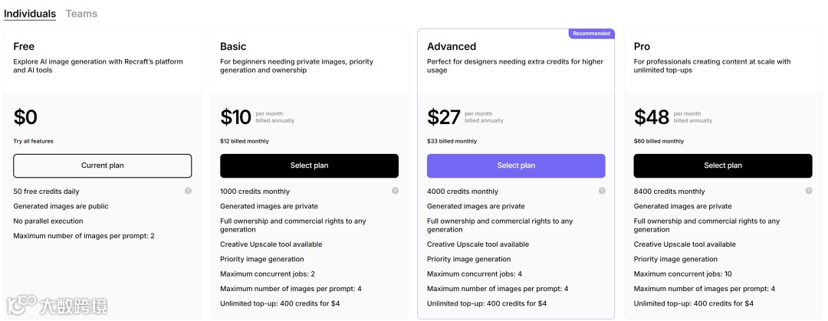The width and height of the screenshot is (828, 321).
Task: Switch to the Teams tab
Action: point(81,14)
